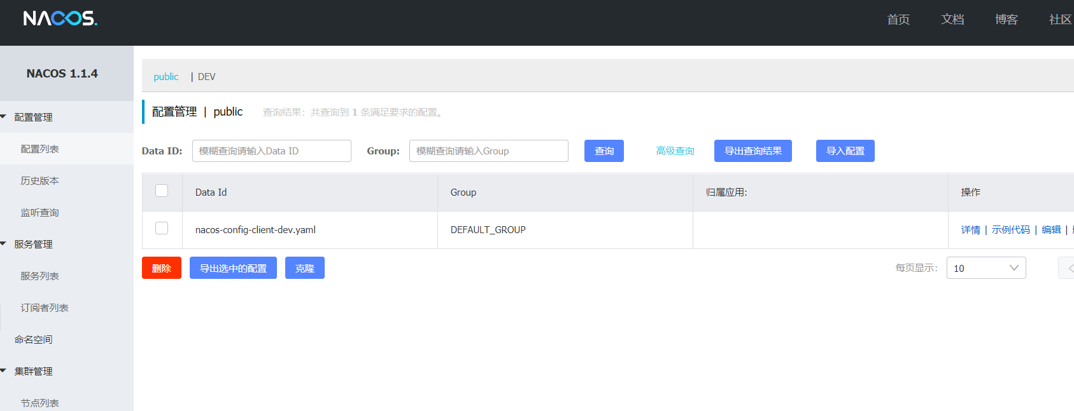The width and height of the screenshot is (1074, 411).
Task: Click the NACOS 1.1.4 sidebar title
Action: pos(62,74)
